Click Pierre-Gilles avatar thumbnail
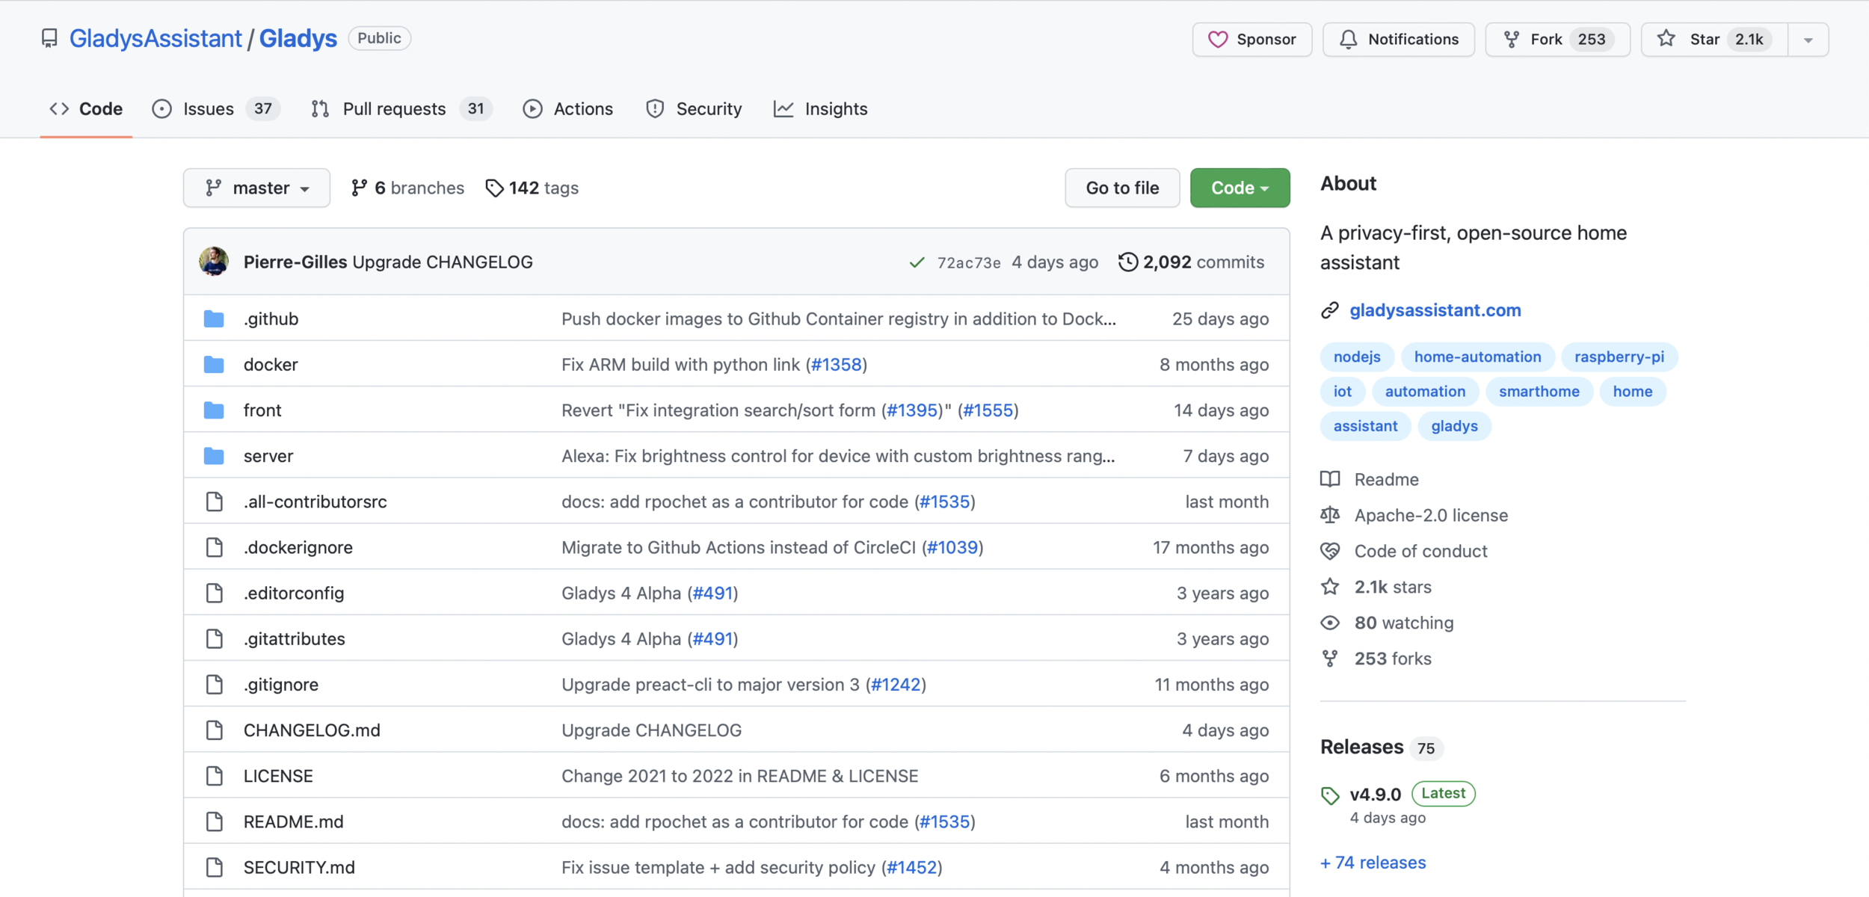 [x=214, y=262]
